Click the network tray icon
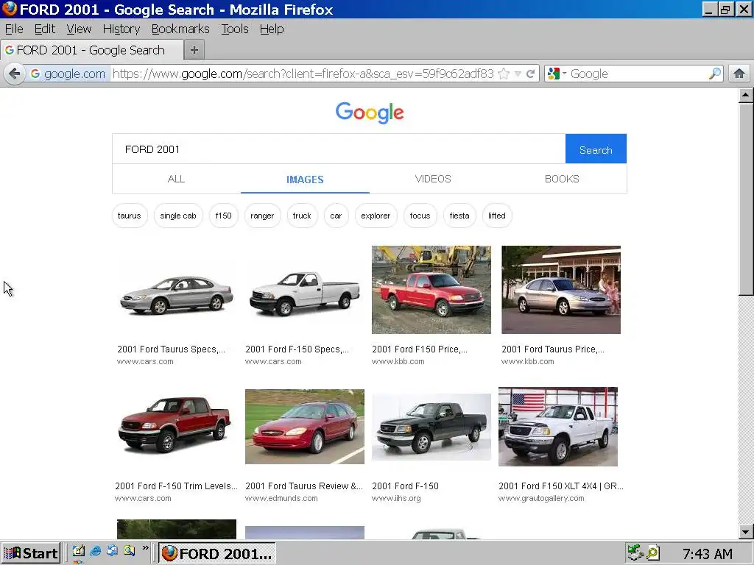This screenshot has height=565, width=754. (x=635, y=552)
